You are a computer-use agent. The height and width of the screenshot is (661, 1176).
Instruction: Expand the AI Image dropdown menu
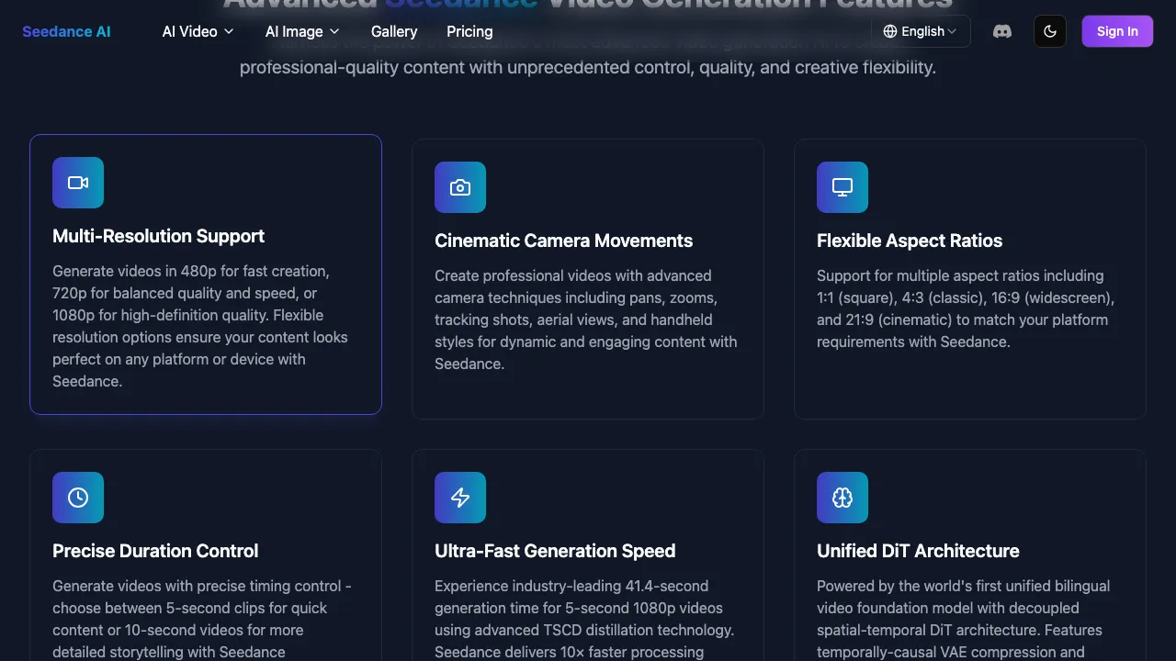(x=302, y=31)
